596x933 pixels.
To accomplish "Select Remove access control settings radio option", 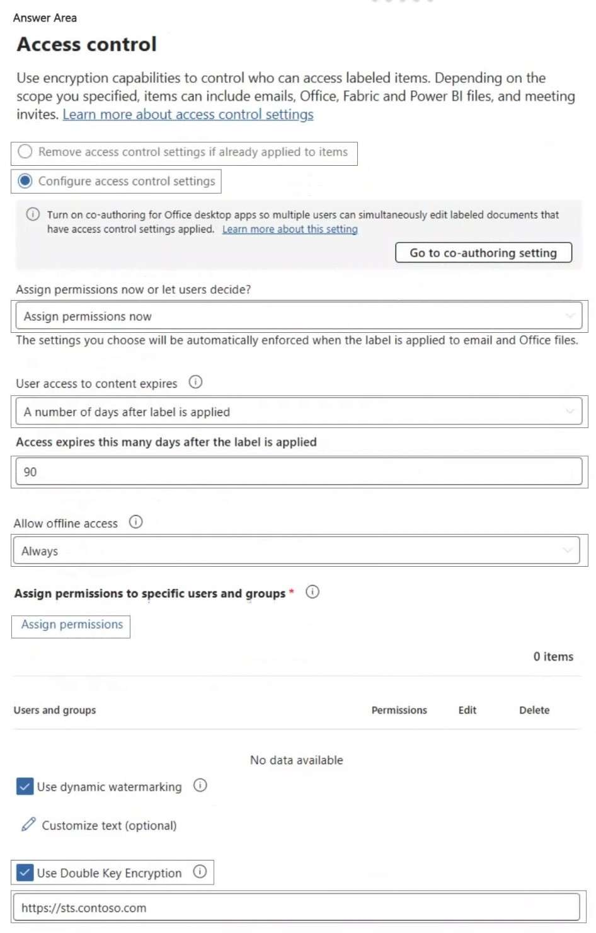I will 25,152.
